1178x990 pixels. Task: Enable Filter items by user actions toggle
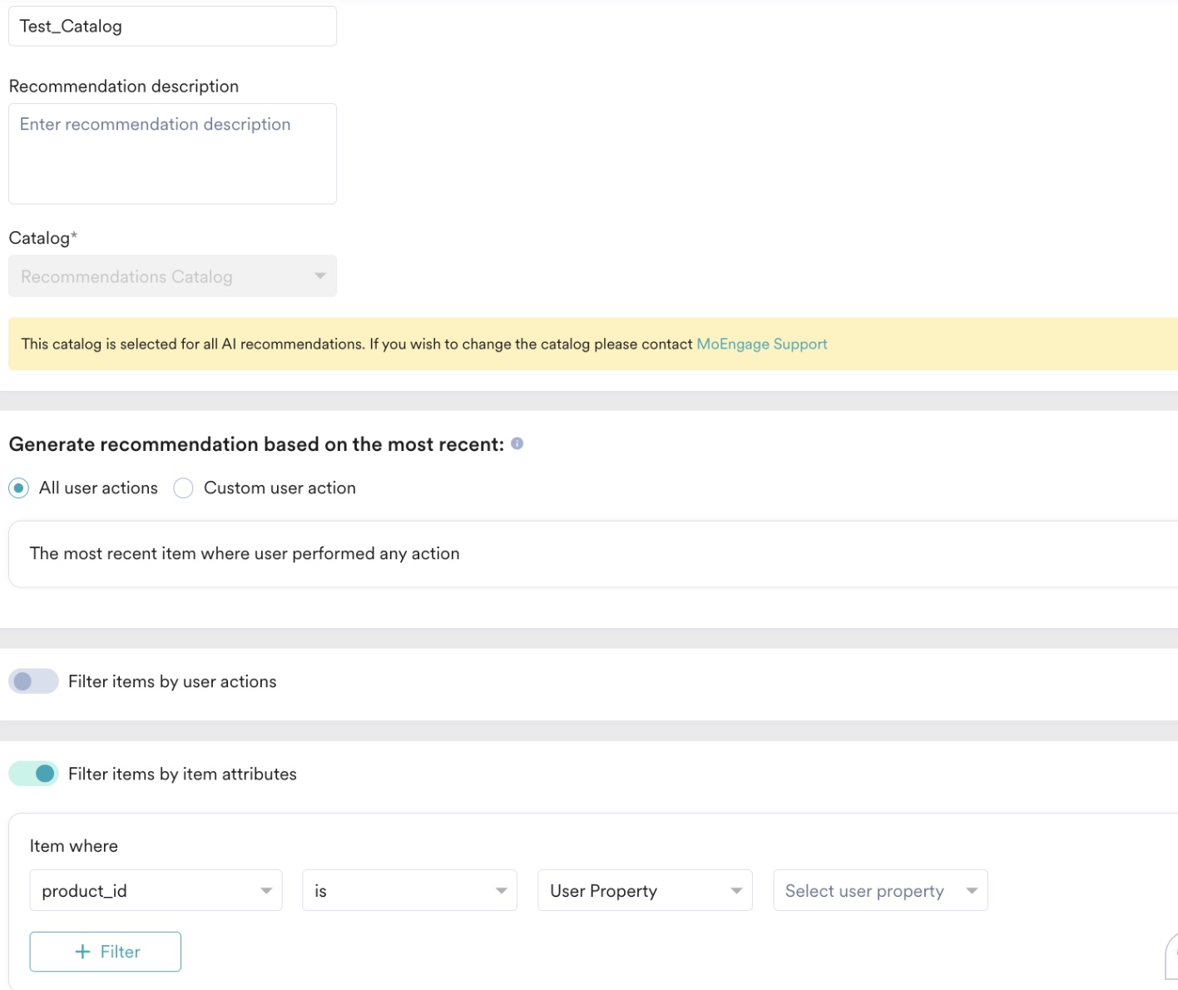coord(33,681)
